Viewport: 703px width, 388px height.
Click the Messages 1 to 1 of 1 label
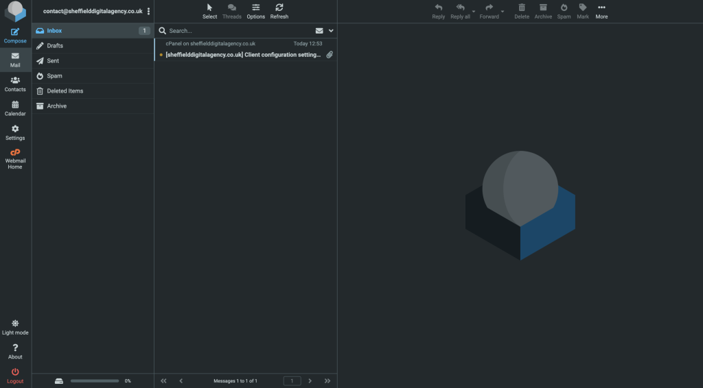tap(235, 381)
